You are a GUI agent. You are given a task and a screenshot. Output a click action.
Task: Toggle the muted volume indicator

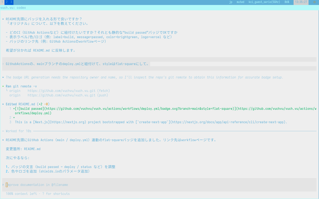pyautogui.click(x=240, y=2)
